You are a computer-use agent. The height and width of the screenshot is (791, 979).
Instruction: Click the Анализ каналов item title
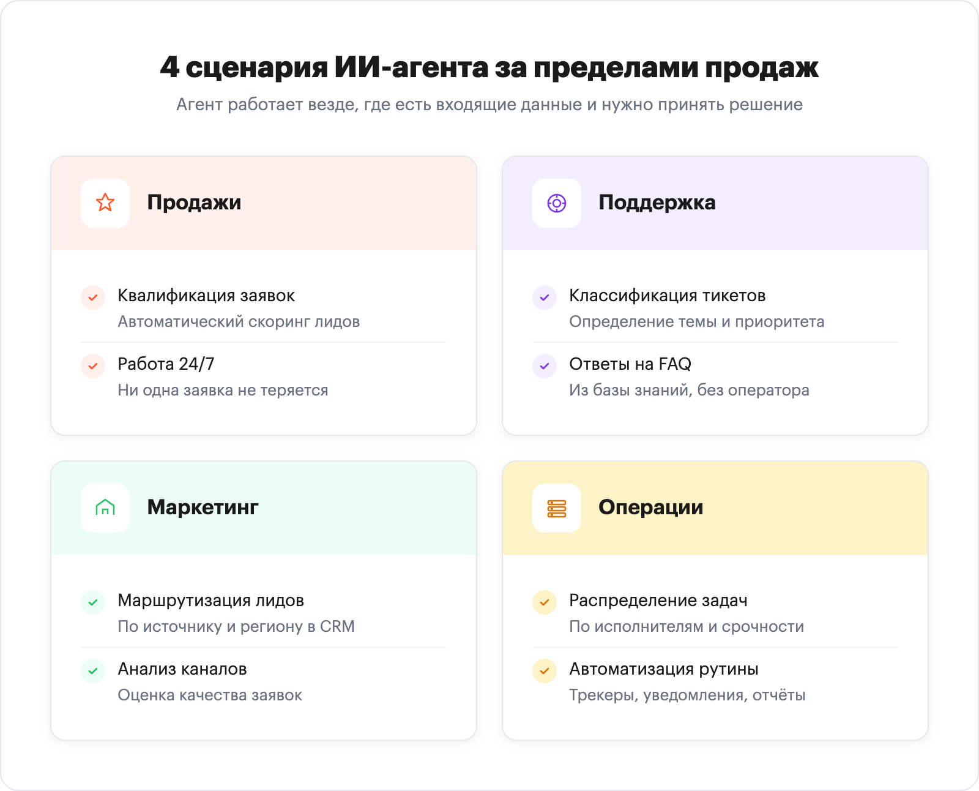(x=182, y=669)
